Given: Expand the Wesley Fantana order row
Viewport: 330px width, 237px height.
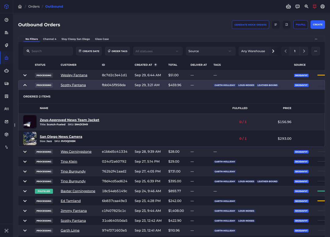Looking at the screenshot, I should (25, 75).
